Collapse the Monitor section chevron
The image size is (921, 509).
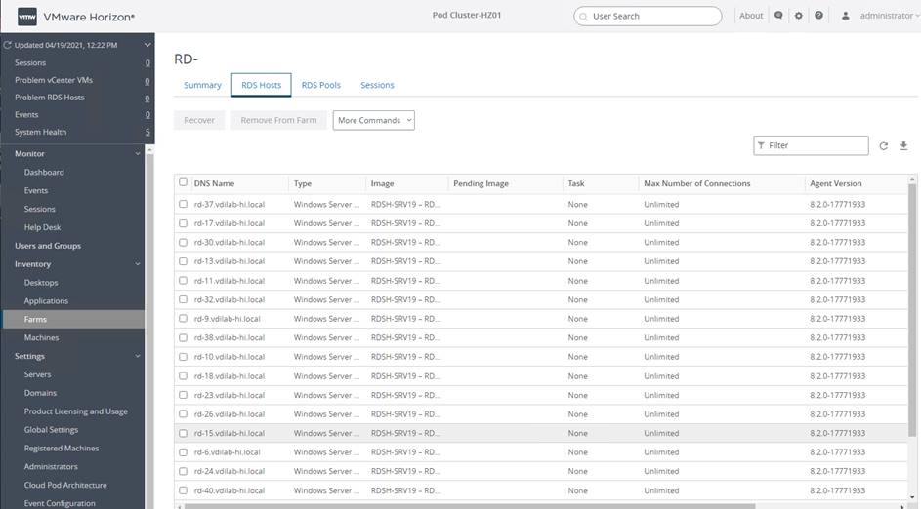pyautogui.click(x=138, y=154)
